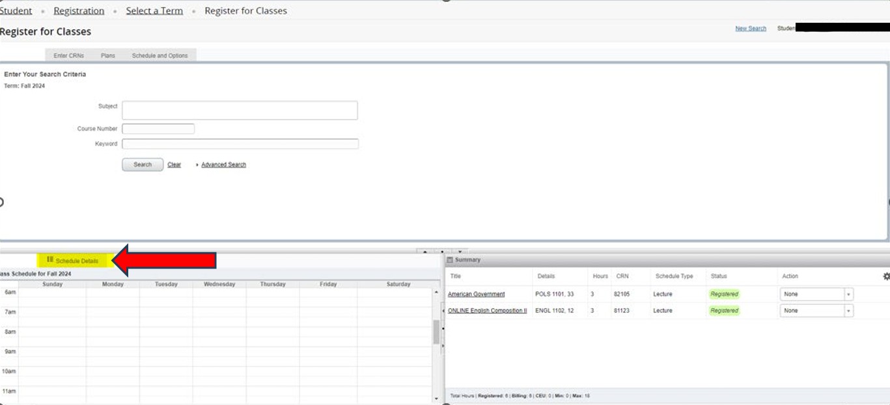Go to Registration in the breadcrumb

click(79, 11)
